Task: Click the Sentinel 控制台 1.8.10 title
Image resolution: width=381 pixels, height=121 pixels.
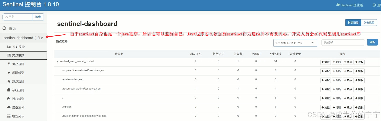Action: [x=31, y=5]
